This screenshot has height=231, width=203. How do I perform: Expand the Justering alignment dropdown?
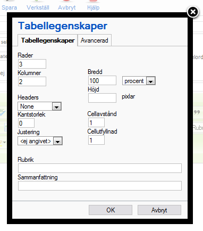click(x=40, y=141)
